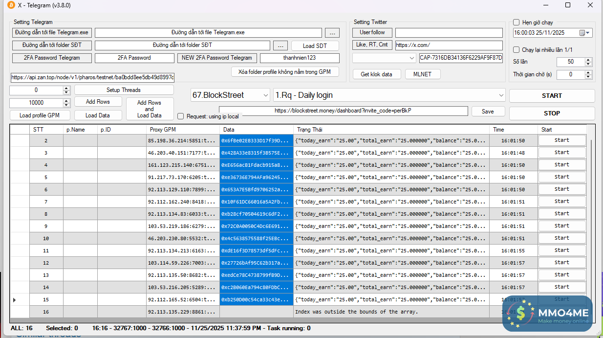Decrease the 10000 spinner value
This screenshot has width=603, height=338.
pos(66,105)
